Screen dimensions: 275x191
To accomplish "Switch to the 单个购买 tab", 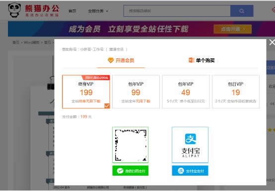I will click(x=202, y=60).
